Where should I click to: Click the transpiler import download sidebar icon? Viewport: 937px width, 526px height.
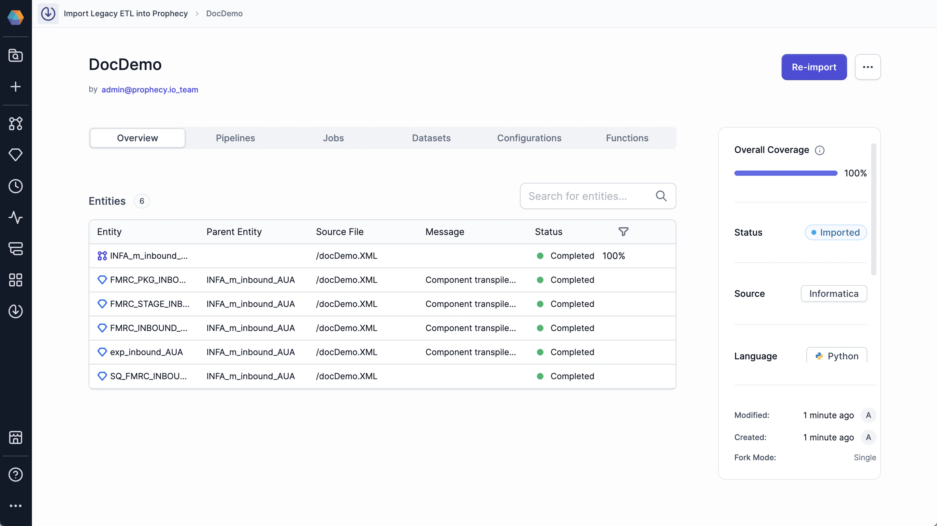pyautogui.click(x=16, y=311)
